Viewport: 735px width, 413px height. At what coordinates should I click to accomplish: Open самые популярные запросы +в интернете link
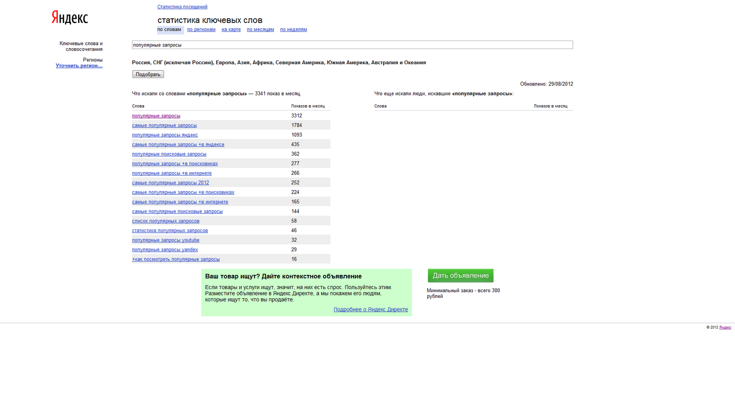180,202
